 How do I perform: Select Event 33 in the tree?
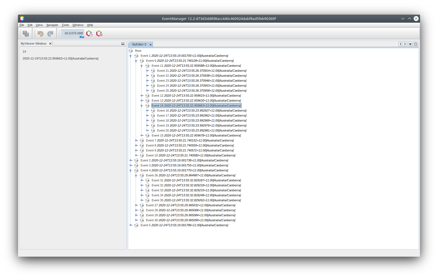pyautogui.click(x=196, y=190)
